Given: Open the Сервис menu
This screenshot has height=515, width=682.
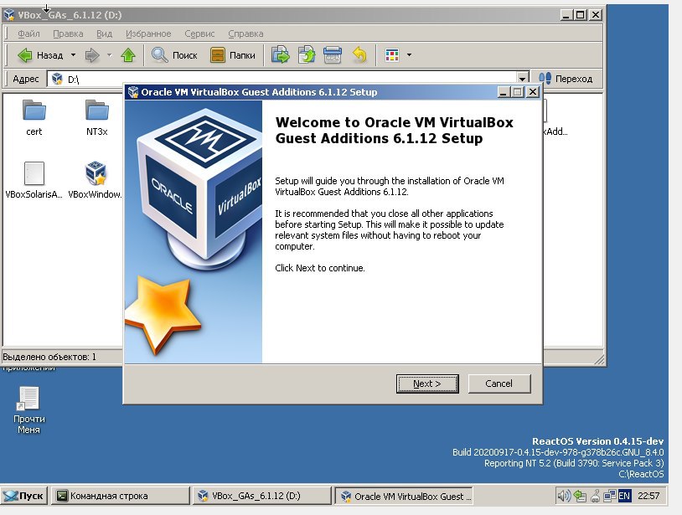Looking at the screenshot, I should pos(199,33).
